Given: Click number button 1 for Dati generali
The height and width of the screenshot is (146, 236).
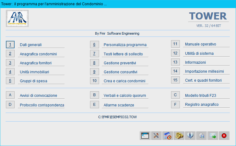Looking at the screenshot, I should point(10,45).
